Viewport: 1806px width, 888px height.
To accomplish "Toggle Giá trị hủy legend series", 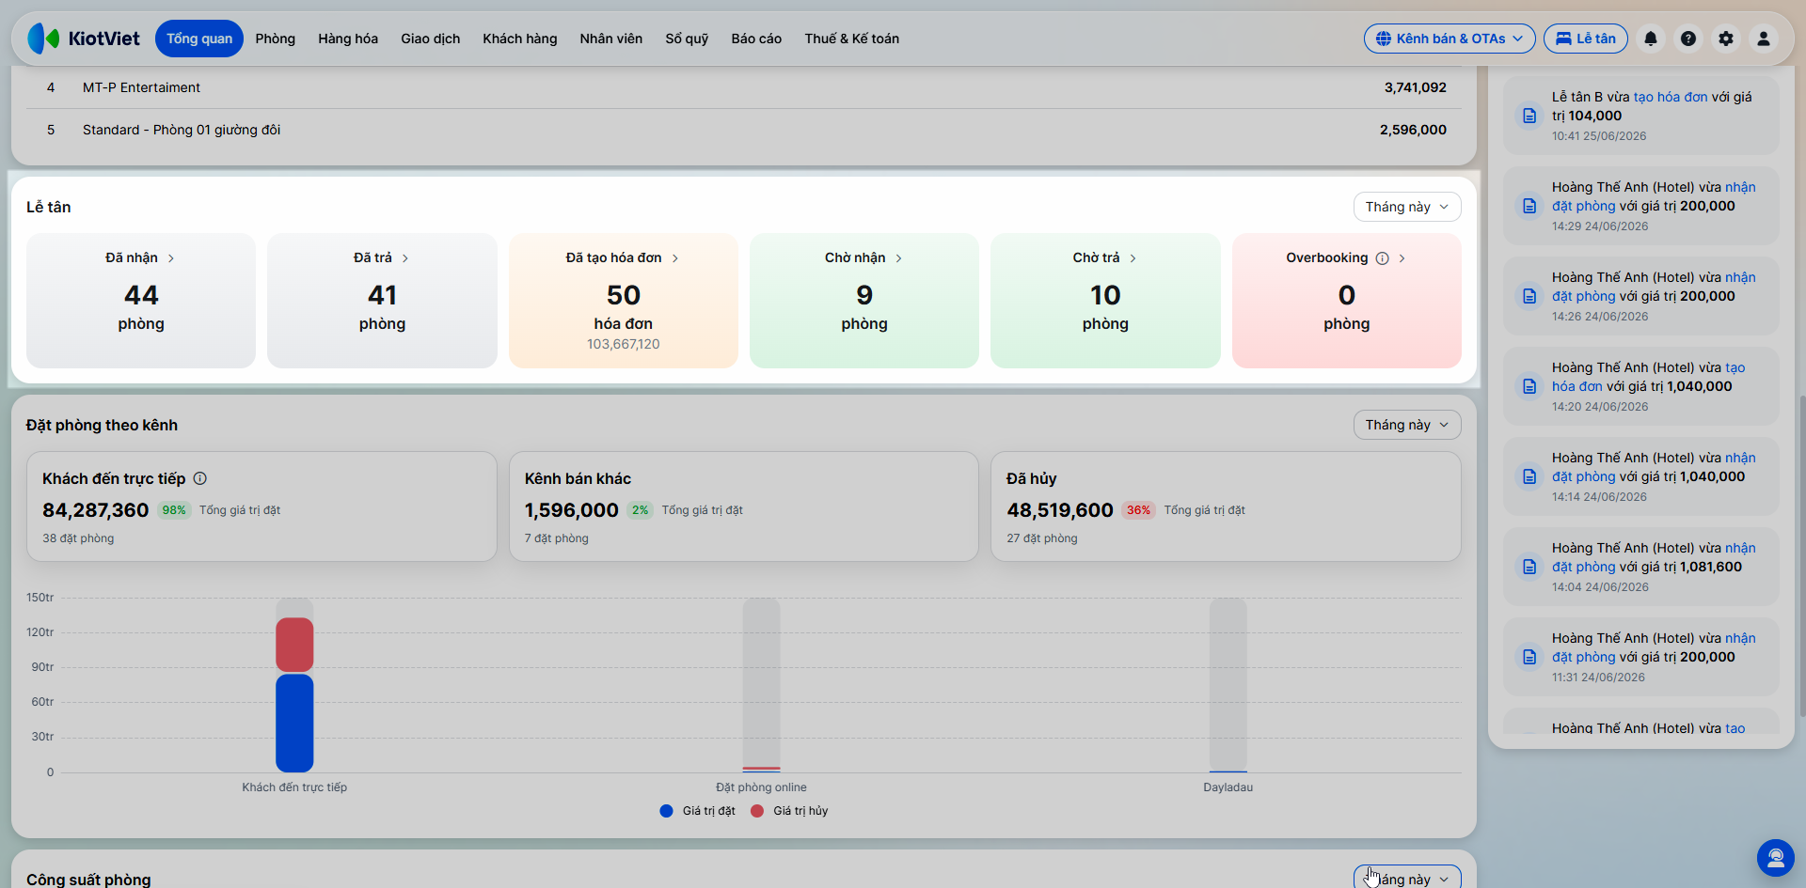I will [x=790, y=811].
